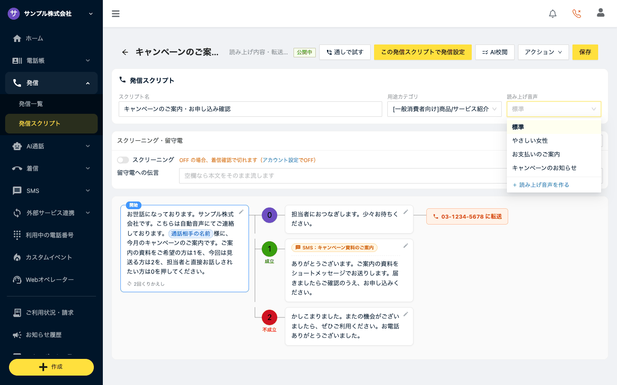Choose やさしい女性 voice option

[x=554, y=141]
